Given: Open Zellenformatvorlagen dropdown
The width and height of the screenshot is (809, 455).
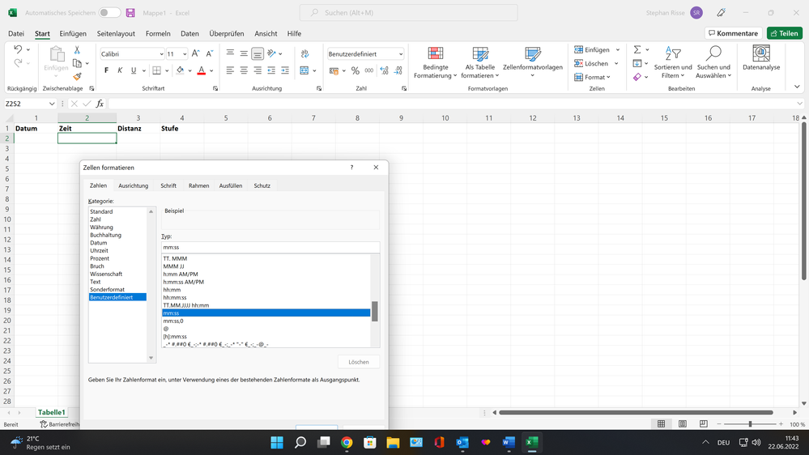Looking at the screenshot, I should (x=533, y=62).
